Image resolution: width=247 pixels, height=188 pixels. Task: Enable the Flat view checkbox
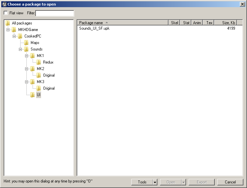pyautogui.click(x=6, y=13)
